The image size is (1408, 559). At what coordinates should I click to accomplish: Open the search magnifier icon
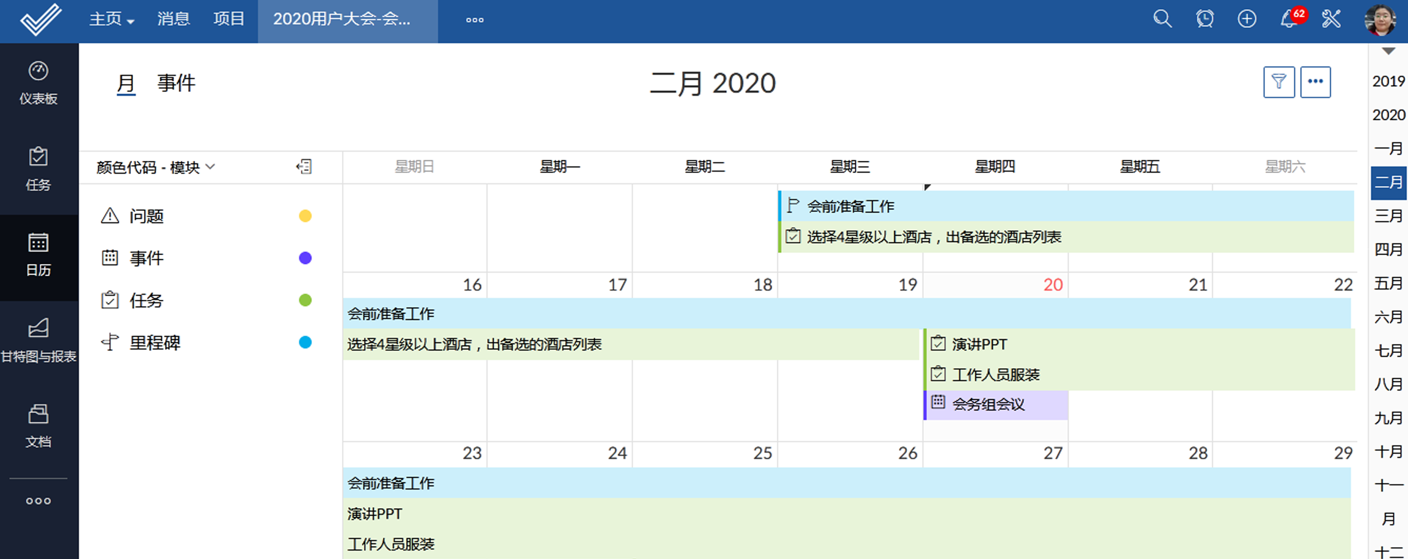pos(1162,19)
